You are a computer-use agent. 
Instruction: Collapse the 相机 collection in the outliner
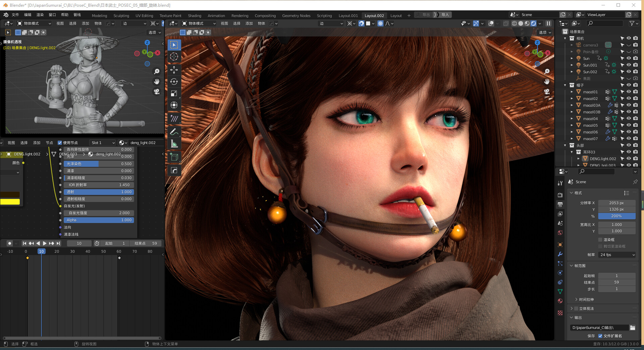point(565,38)
